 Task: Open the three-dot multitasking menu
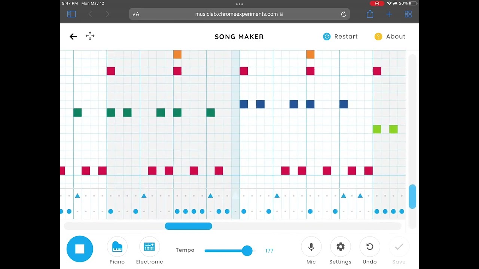tap(239, 4)
